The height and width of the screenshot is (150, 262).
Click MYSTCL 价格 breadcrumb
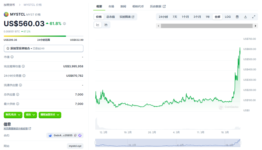(x=32, y=5)
